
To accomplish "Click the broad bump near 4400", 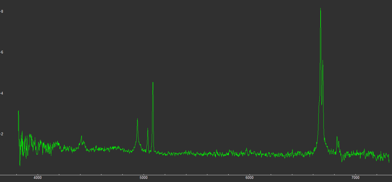I will click(82, 136).
